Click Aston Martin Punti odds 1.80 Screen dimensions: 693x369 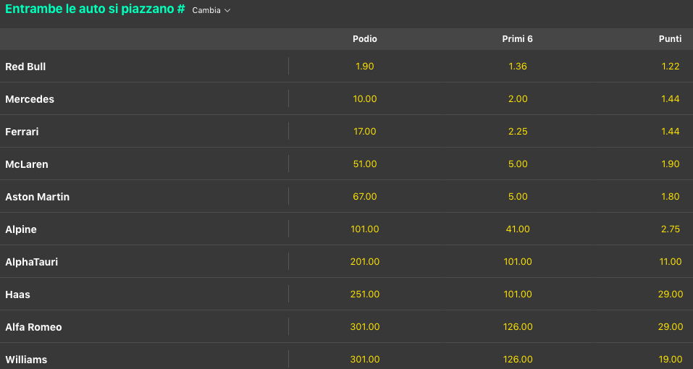[x=671, y=197]
